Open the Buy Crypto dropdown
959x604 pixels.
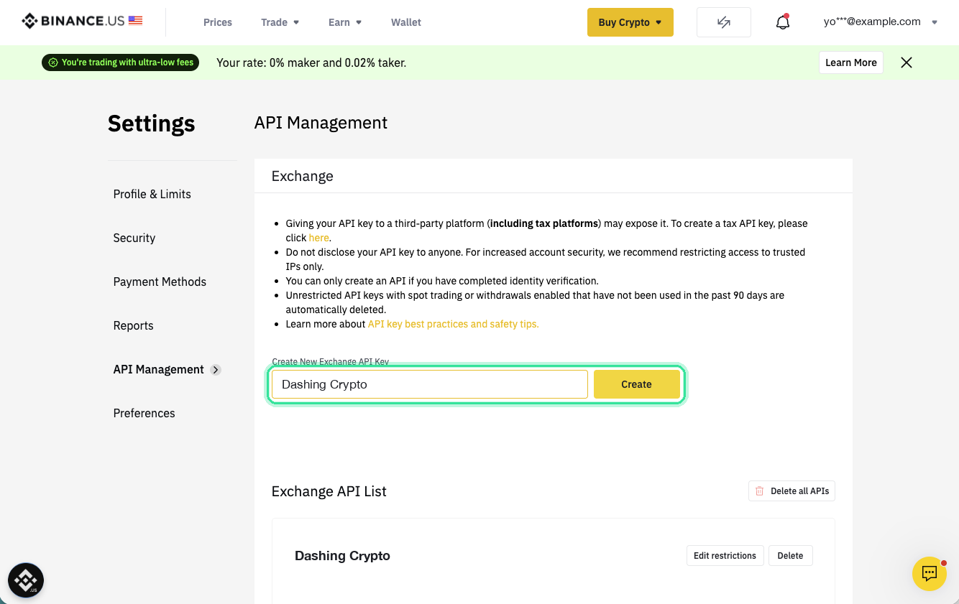[x=630, y=22]
